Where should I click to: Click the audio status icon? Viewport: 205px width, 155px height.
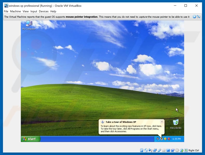[150, 150]
